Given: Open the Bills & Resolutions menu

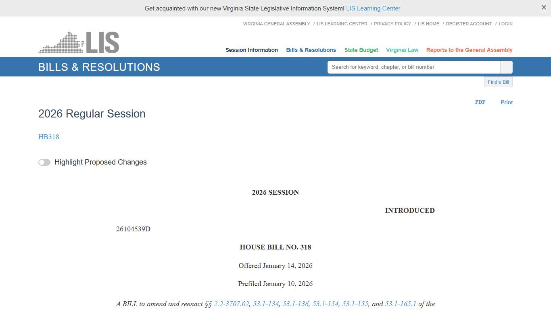Looking at the screenshot, I should pos(311,50).
